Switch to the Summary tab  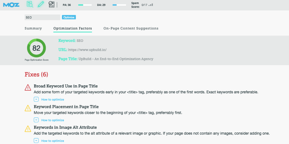(33, 29)
